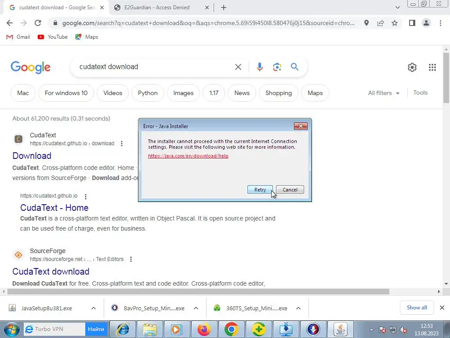Open the All filters dropdown
Viewport: 450px width, 338px height.
(x=384, y=93)
